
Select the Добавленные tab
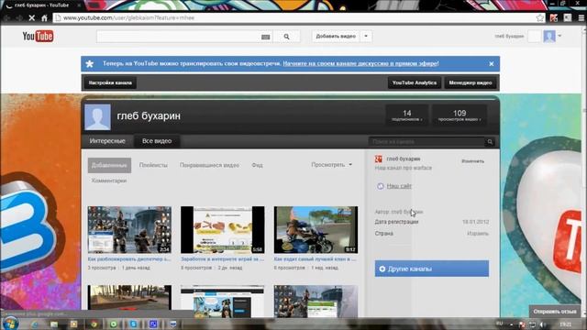[x=109, y=165]
